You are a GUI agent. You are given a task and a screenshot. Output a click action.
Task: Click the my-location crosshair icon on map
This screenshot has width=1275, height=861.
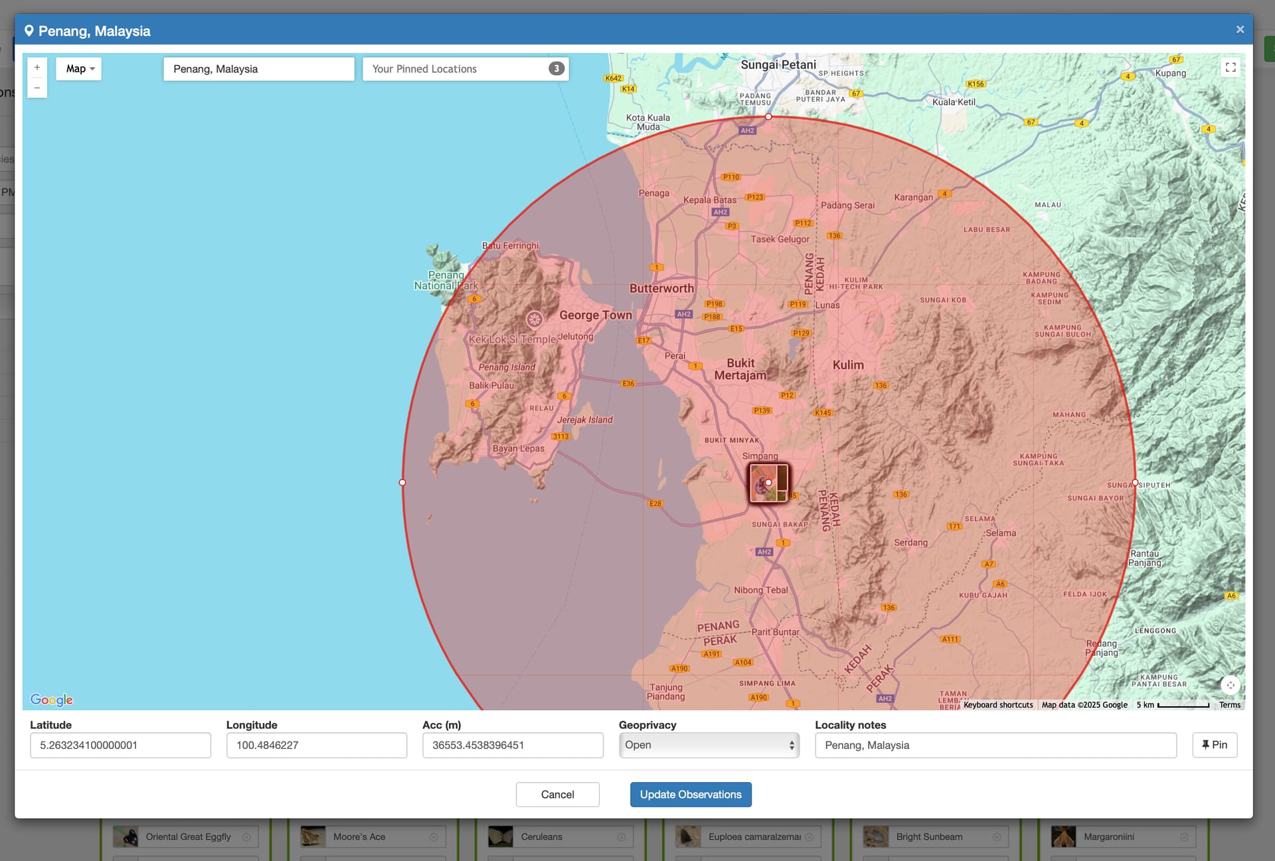[1231, 685]
